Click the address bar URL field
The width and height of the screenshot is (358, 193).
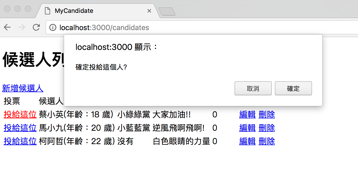coord(181,28)
